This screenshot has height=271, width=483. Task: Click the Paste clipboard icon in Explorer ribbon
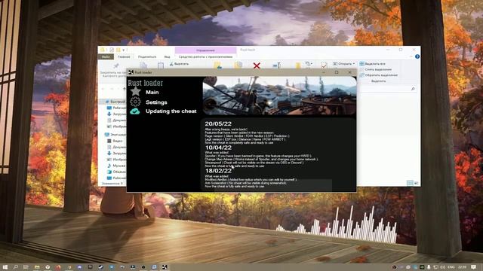tap(161, 65)
